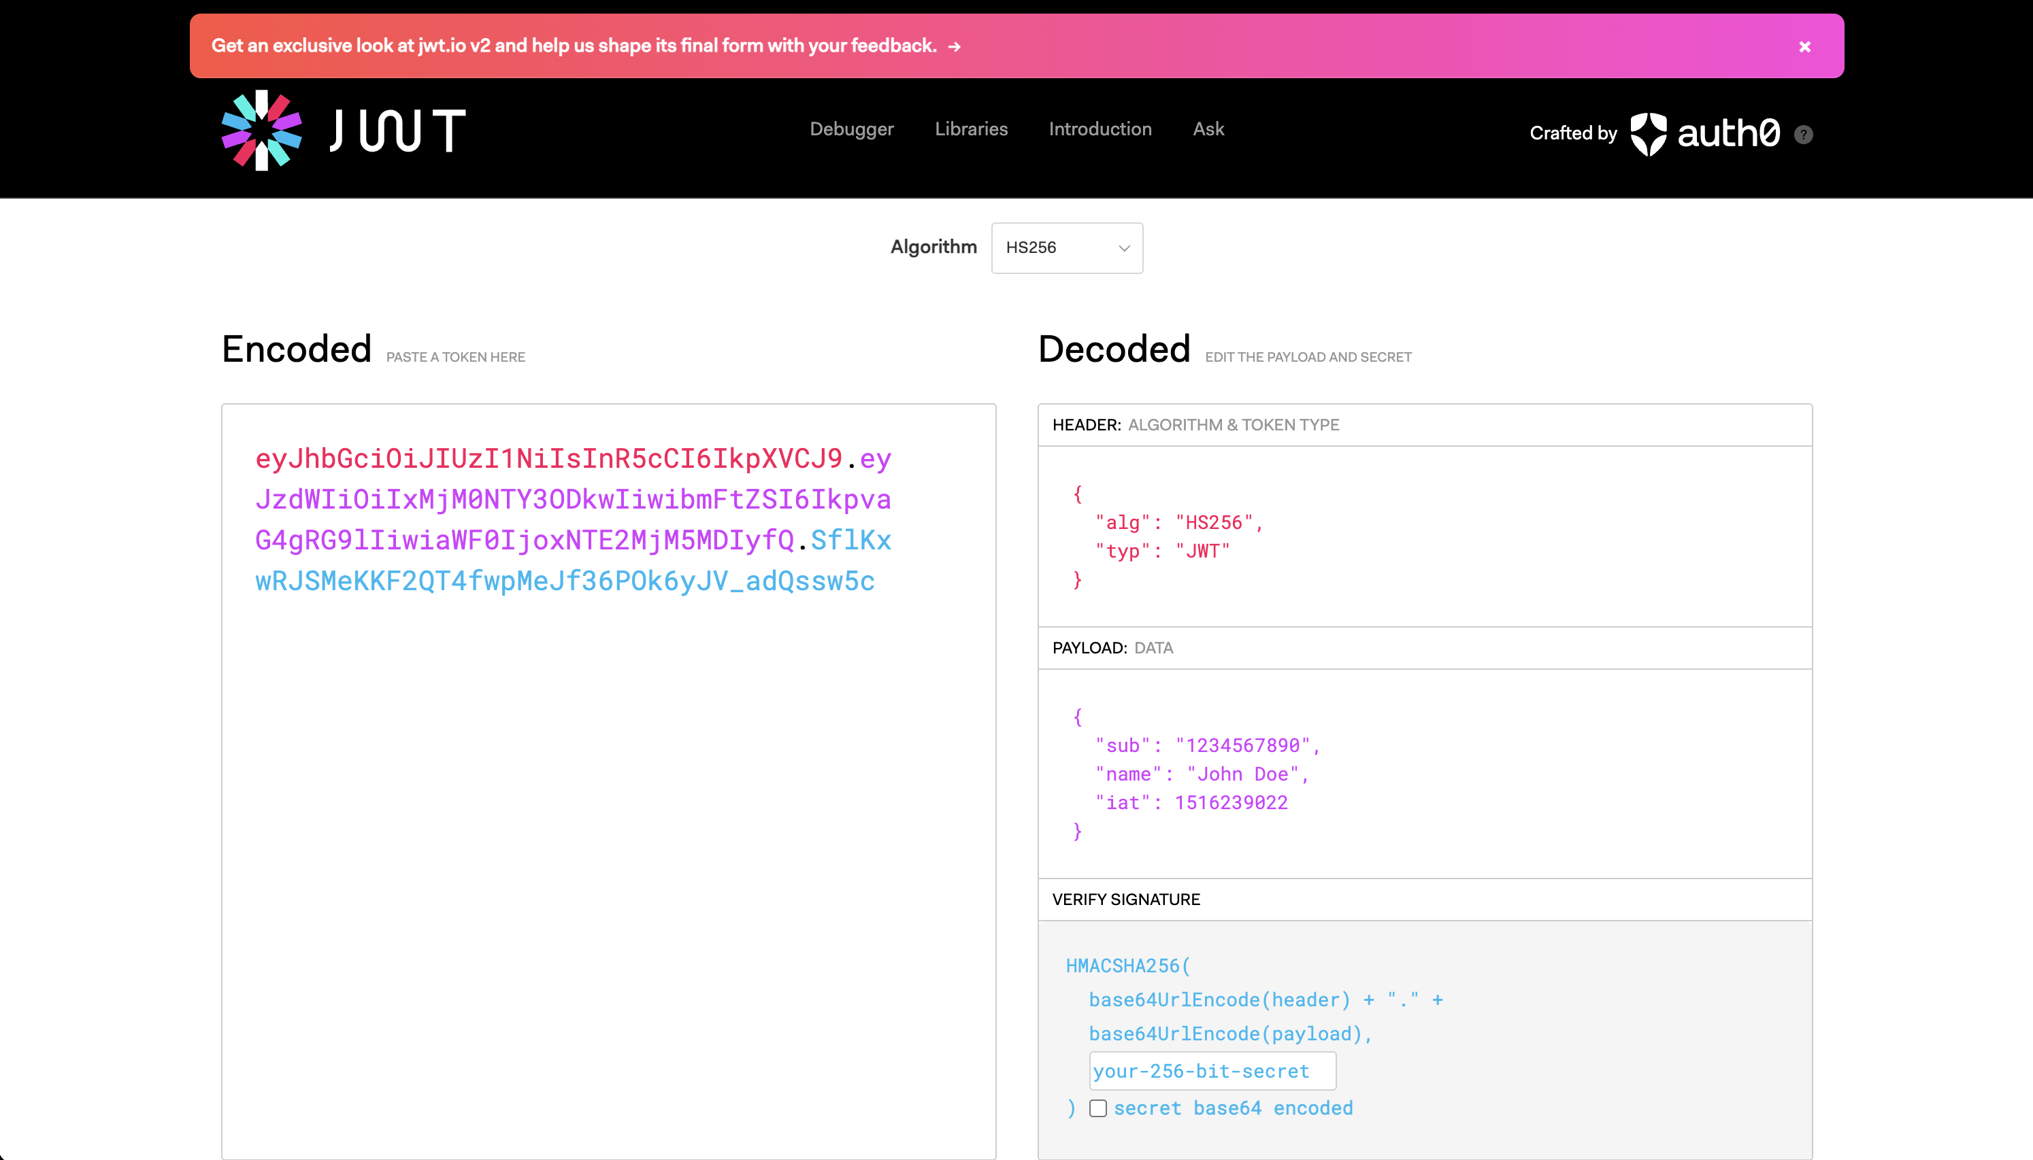The width and height of the screenshot is (2033, 1160).
Task: Click the Auth0 shield logo
Action: tap(1648, 134)
